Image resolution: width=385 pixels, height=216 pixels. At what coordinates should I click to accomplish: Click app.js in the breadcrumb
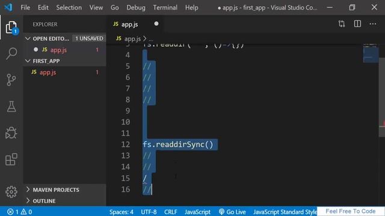click(x=132, y=38)
